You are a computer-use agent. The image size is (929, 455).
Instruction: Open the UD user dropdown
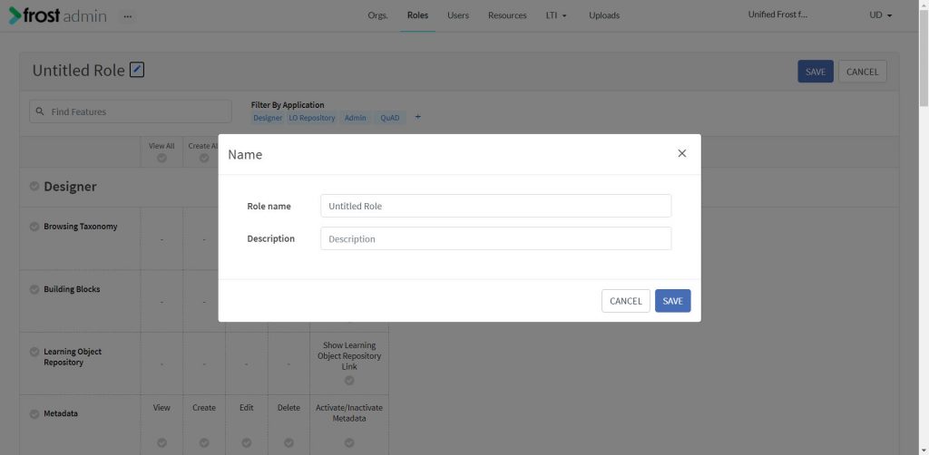tap(880, 15)
